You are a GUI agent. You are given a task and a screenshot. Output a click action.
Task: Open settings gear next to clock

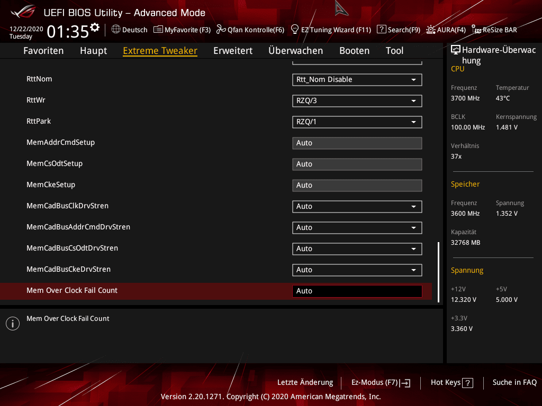point(95,27)
